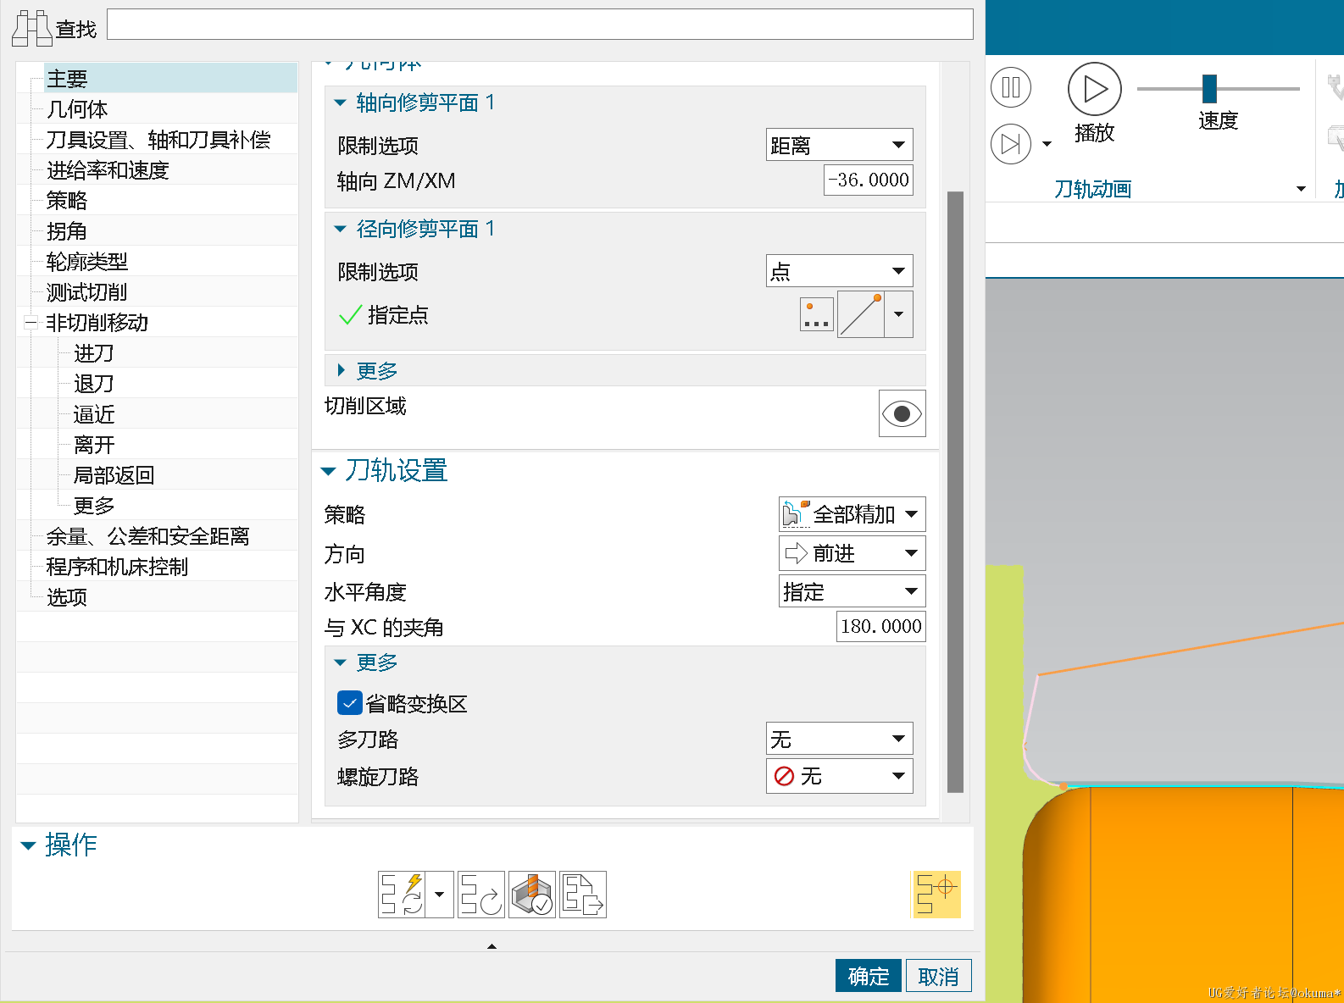Collapse the 更多 section under 刀轨设置
1344x1003 pixels.
pos(341,662)
